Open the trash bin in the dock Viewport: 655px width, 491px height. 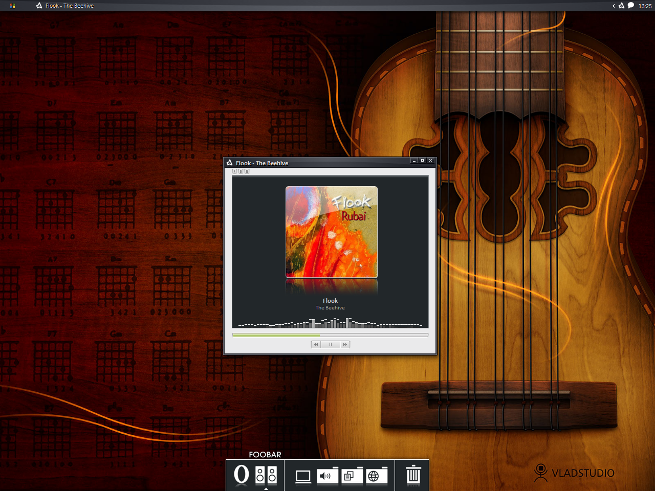[413, 475]
